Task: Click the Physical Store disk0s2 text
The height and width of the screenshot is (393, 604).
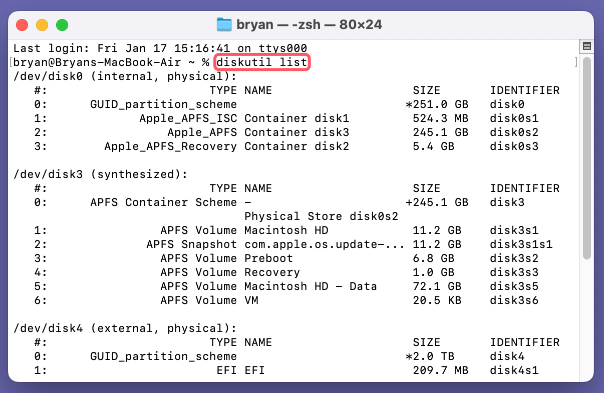Action: (x=322, y=216)
